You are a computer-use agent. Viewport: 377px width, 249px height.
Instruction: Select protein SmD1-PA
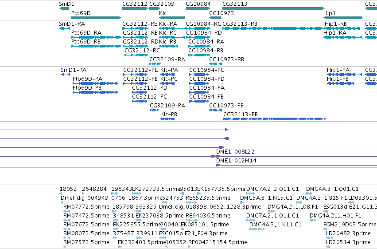tap(74, 70)
